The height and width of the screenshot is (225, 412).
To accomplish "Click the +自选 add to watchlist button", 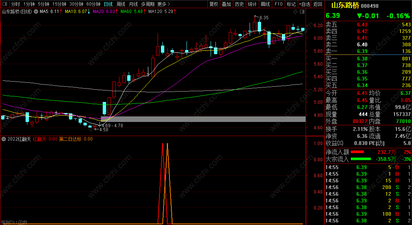I will (304, 4).
